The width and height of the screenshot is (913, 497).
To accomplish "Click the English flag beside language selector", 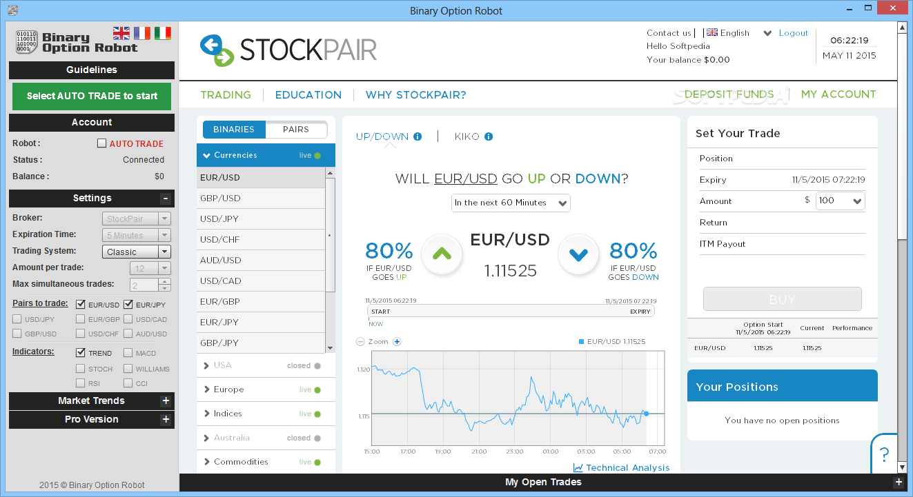I will 712,32.
